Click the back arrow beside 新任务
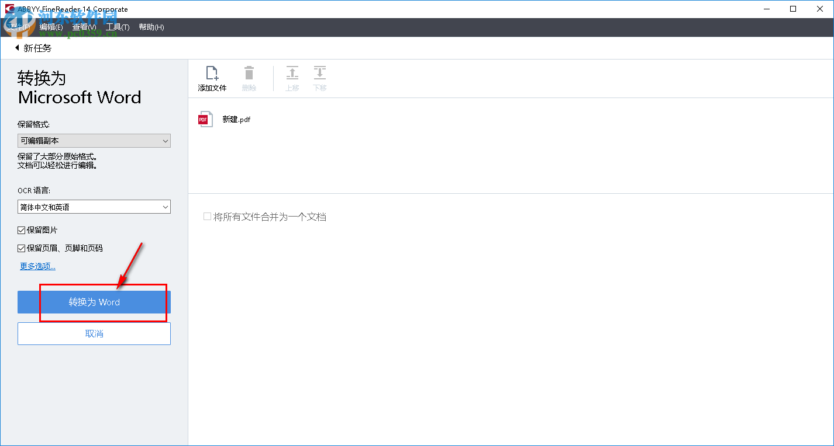The height and width of the screenshot is (446, 834). [16, 48]
